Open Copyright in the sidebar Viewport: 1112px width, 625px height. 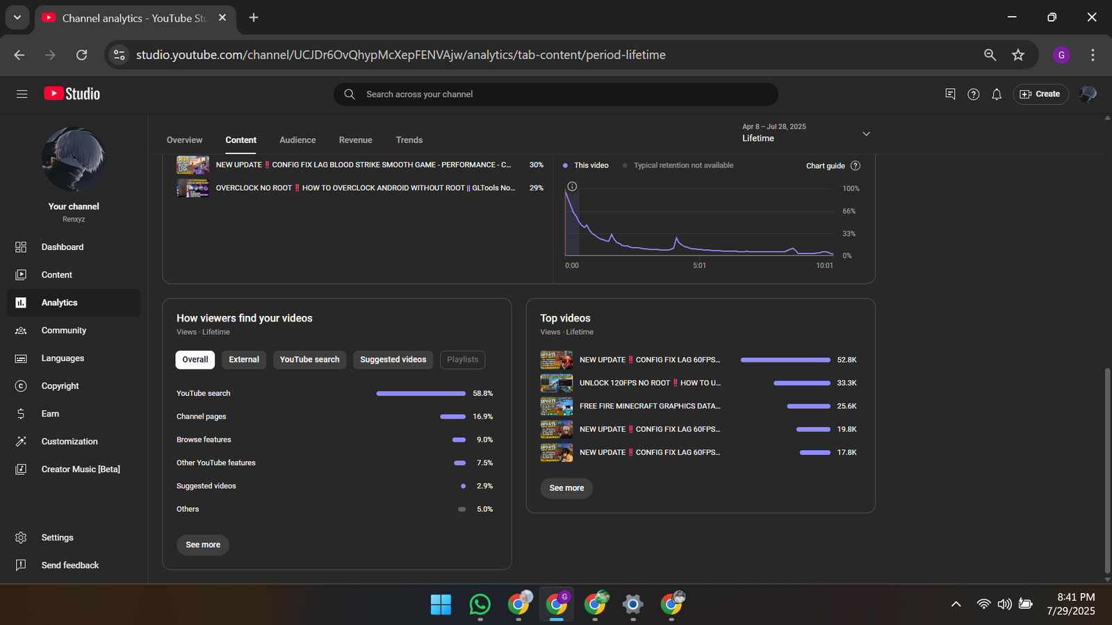point(74,386)
